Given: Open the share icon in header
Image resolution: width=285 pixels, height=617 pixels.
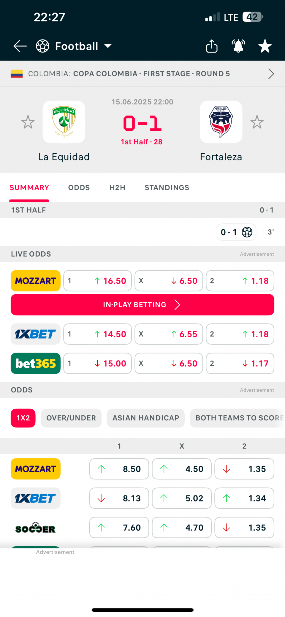Looking at the screenshot, I should pos(212,46).
